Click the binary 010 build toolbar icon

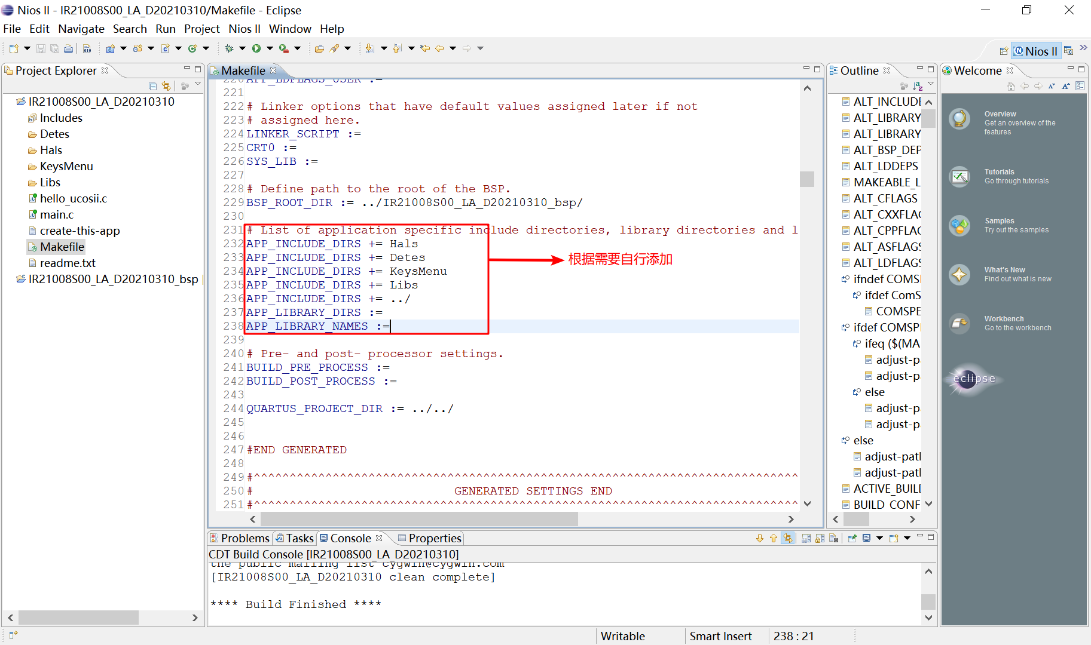click(87, 48)
